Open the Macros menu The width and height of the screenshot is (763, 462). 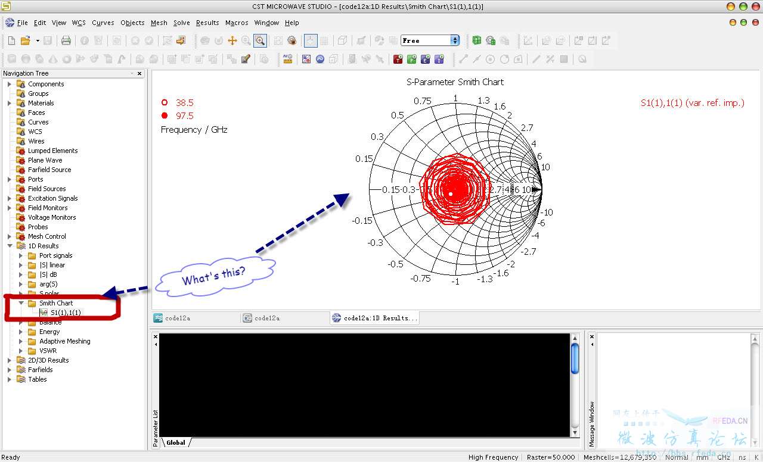pyautogui.click(x=237, y=23)
